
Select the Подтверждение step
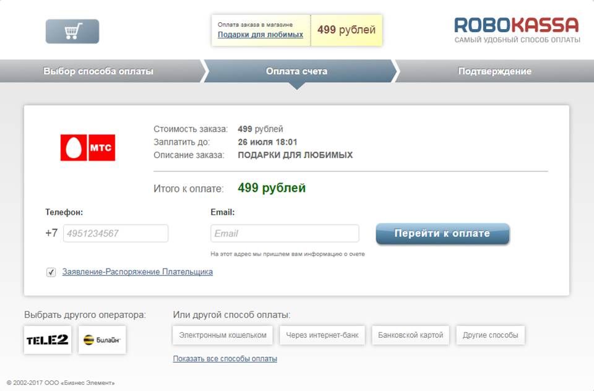click(495, 71)
